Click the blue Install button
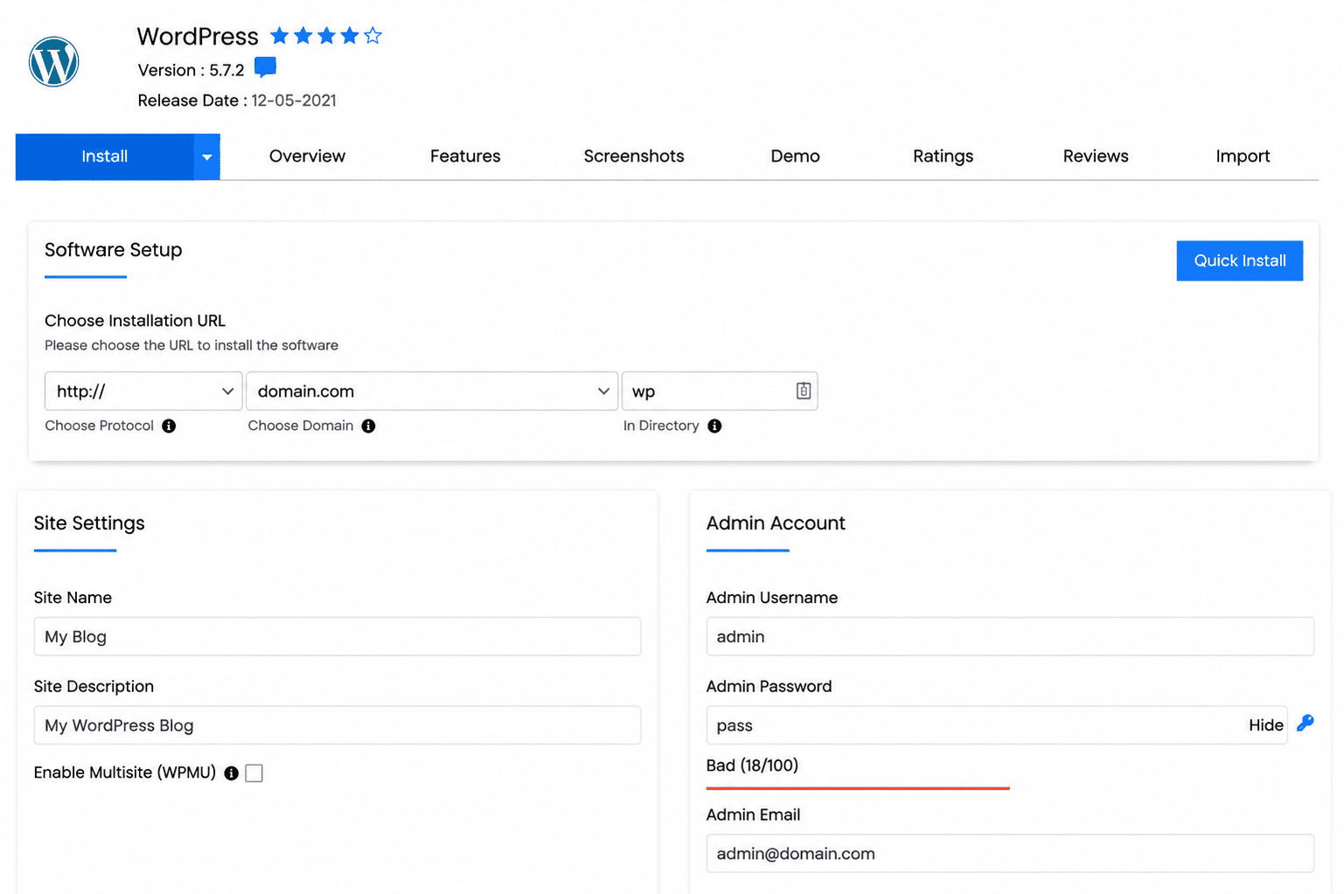This screenshot has height=894, width=1344. click(x=105, y=156)
